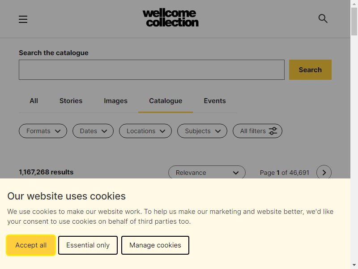Screen dimensions: 358x269
Task: Select the All tab
Action: tap(34, 101)
